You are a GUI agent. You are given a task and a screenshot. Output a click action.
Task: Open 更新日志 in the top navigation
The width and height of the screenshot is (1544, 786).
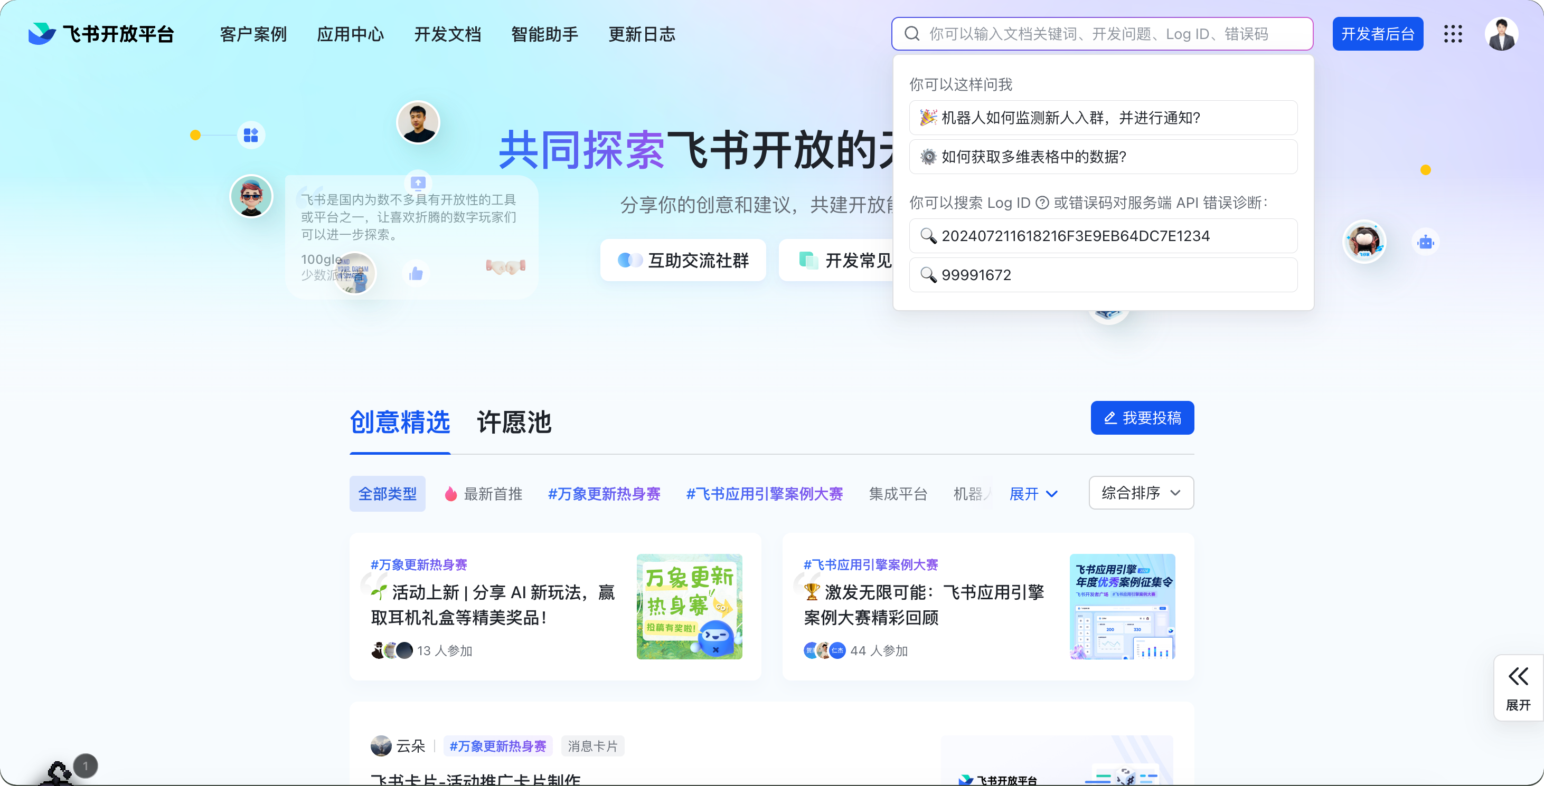[642, 34]
